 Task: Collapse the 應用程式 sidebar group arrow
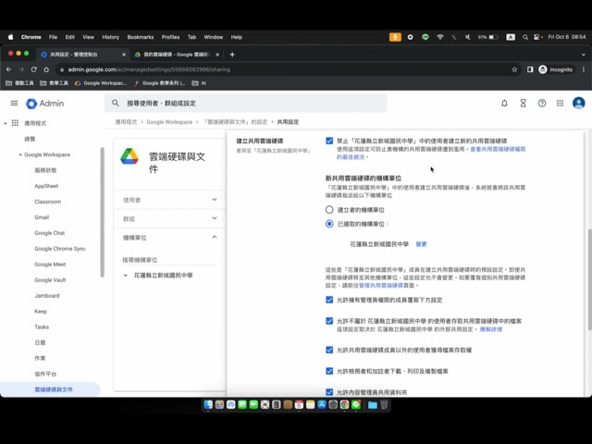pos(6,123)
